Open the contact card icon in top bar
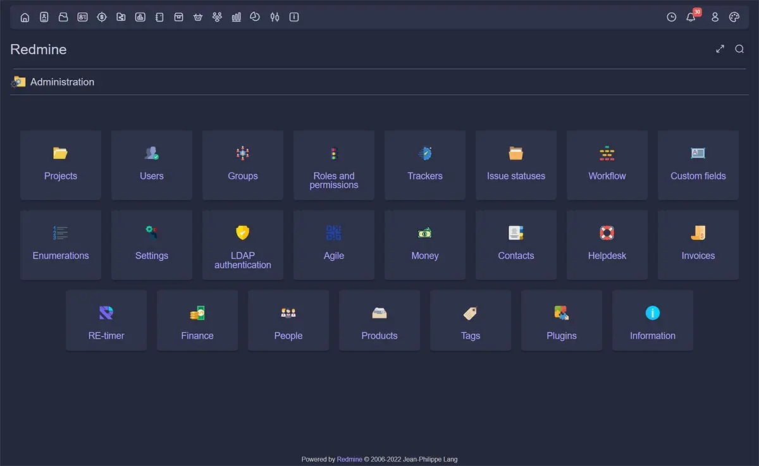 point(82,17)
